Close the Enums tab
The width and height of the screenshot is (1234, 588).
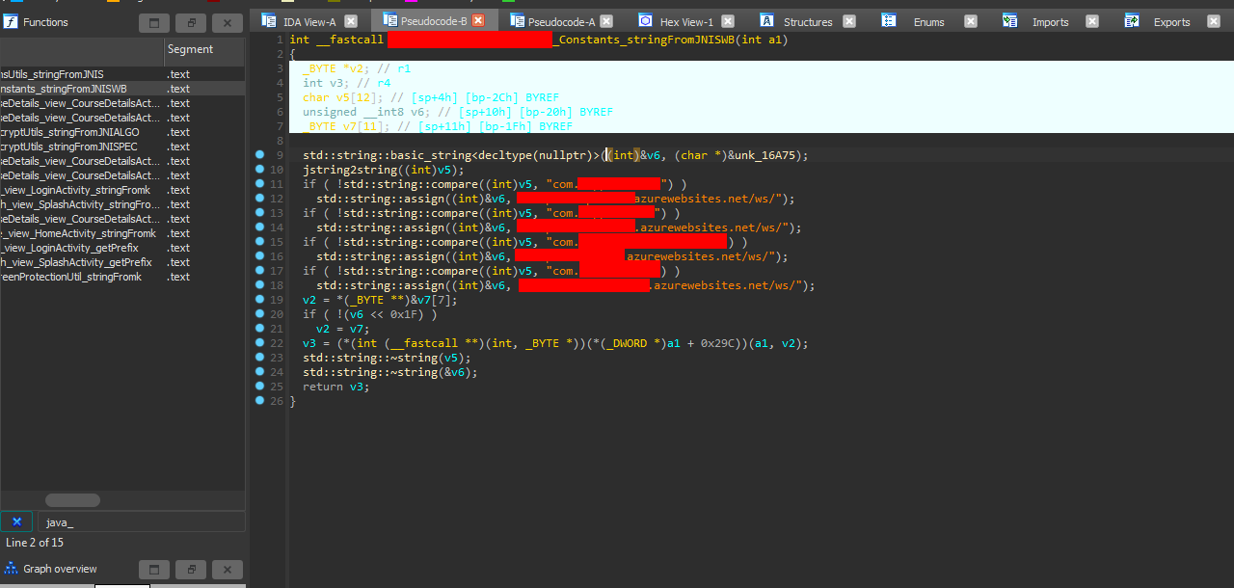[971, 21]
